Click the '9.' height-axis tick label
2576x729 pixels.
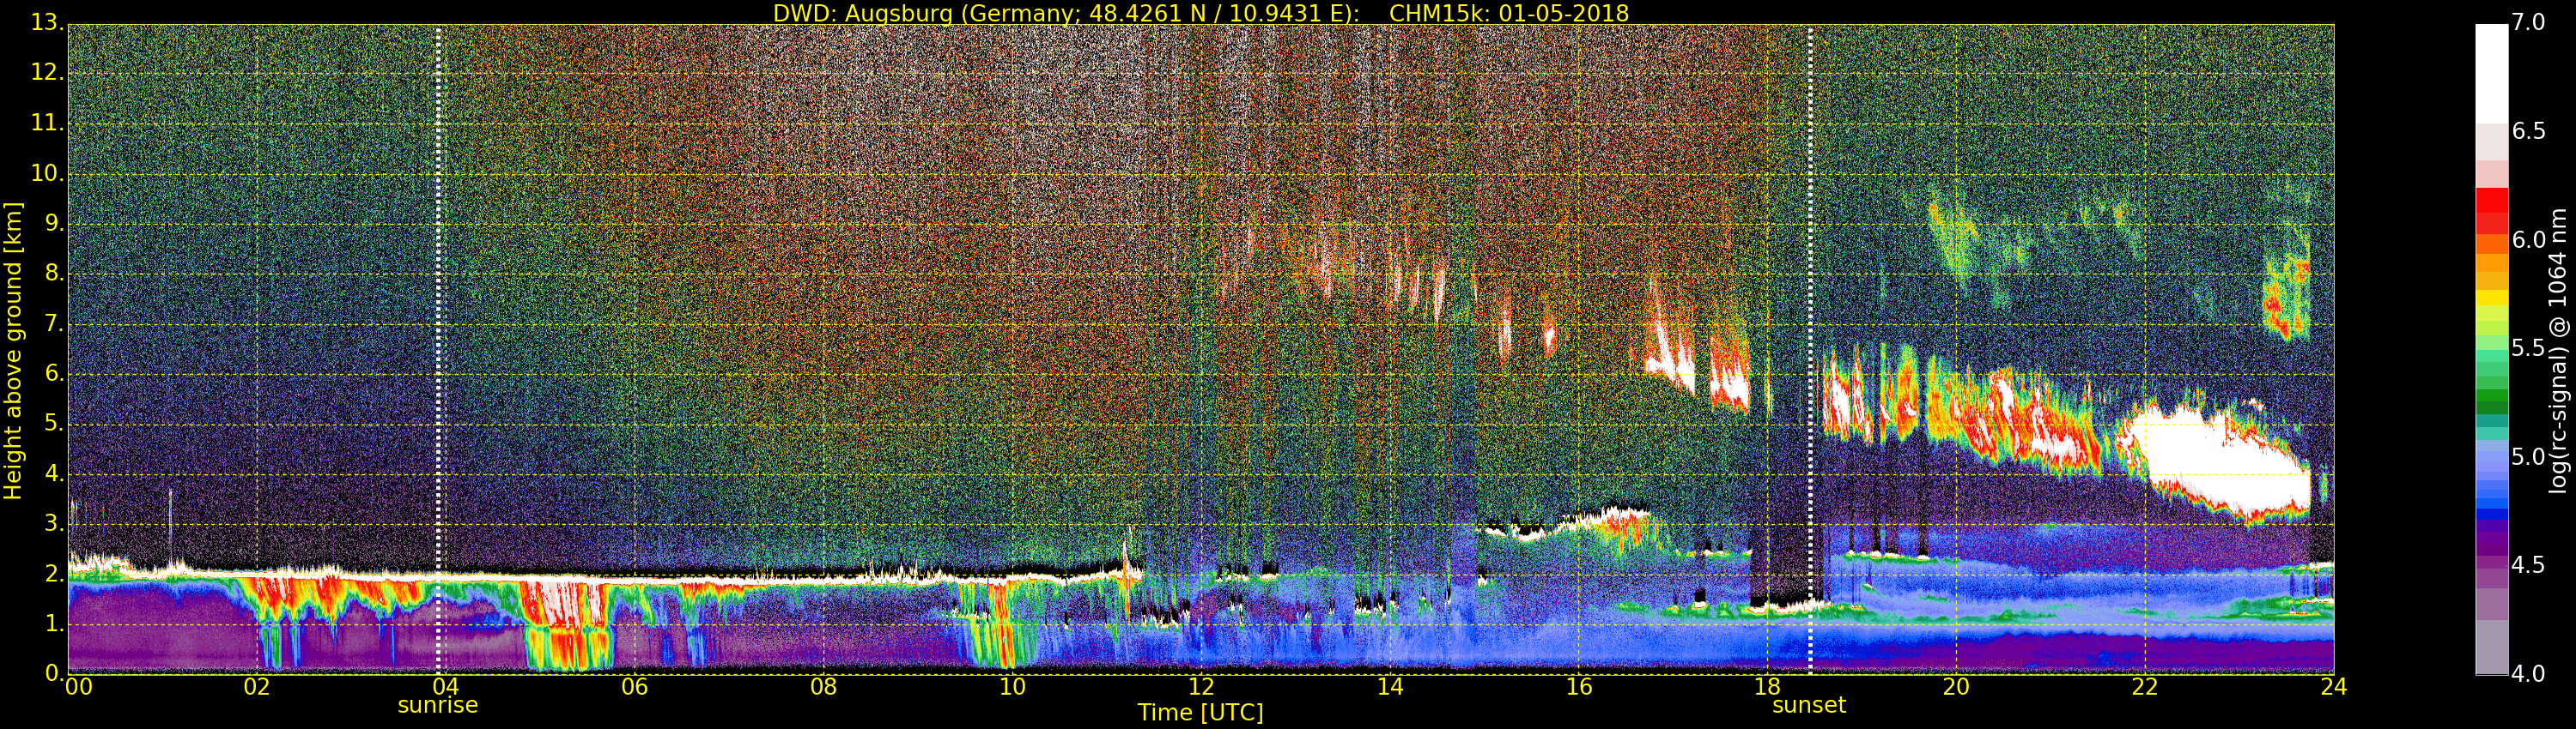(x=54, y=223)
